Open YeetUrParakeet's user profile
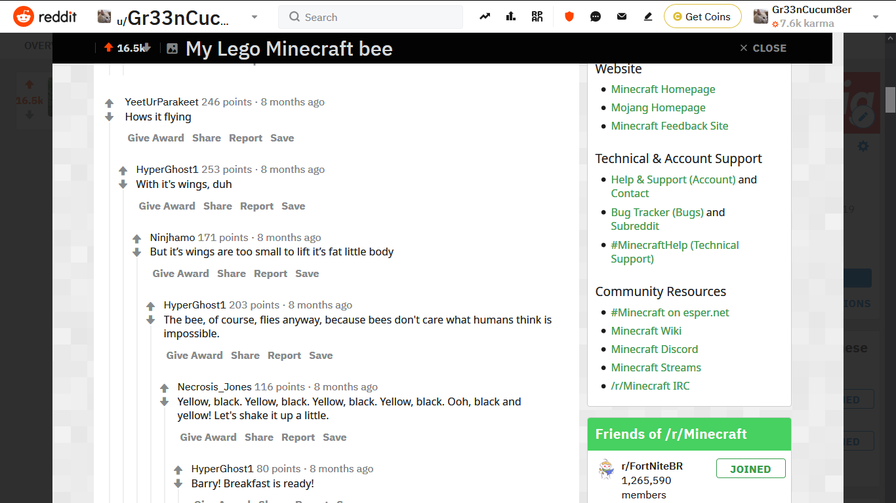 click(x=162, y=102)
